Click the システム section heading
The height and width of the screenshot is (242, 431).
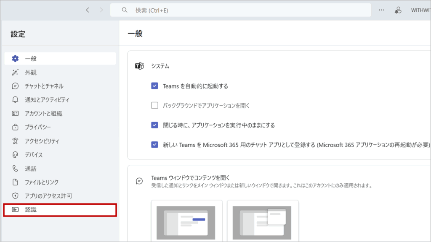[x=160, y=66]
